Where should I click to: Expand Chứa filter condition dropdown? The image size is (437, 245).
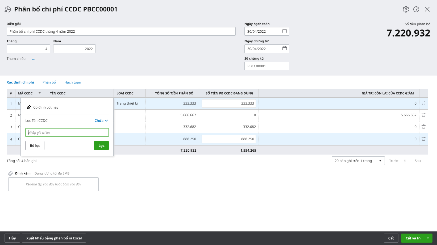tap(101, 121)
